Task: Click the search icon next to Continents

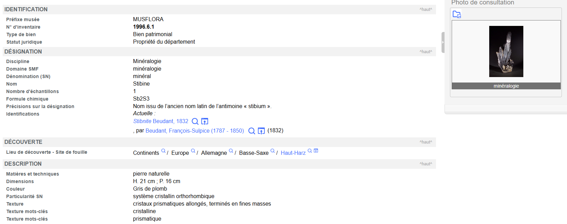Action: click(x=163, y=151)
